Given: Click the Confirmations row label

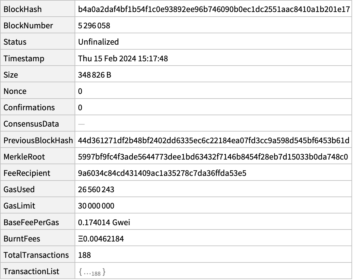Looking at the screenshot, I should (29, 108).
